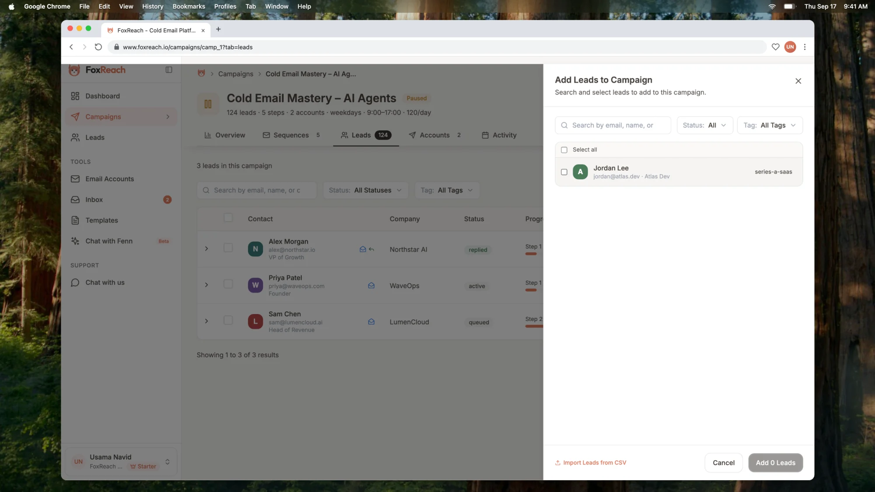Open the Wi-Fi status menu

pyautogui.click(x=772, y=7)
